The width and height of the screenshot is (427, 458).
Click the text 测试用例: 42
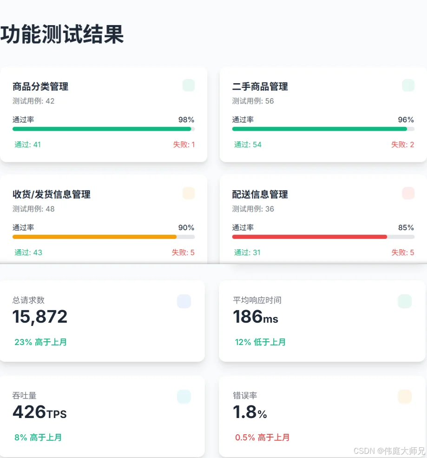tap(33, 101)
